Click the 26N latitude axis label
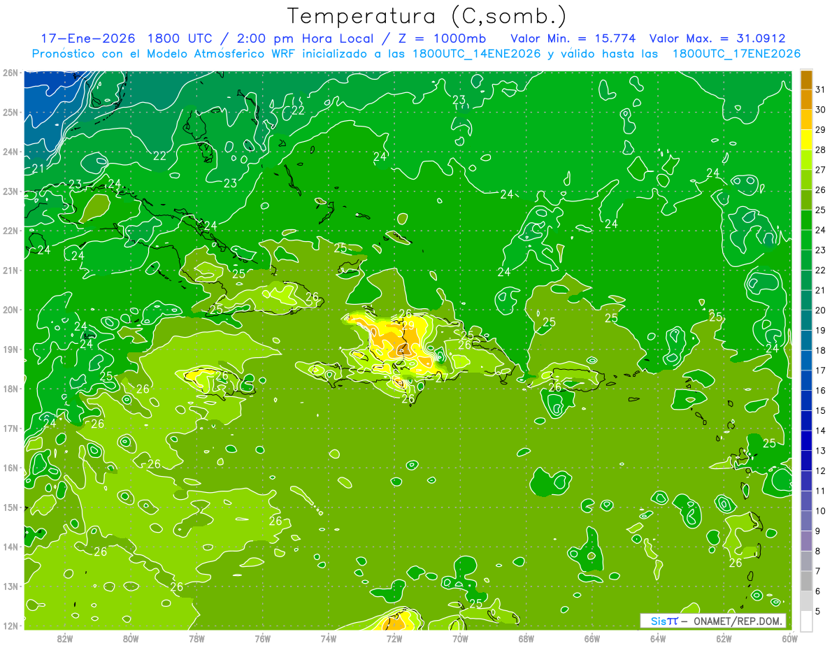This screenshot has height=648, width=839. (x=10, y=73)
